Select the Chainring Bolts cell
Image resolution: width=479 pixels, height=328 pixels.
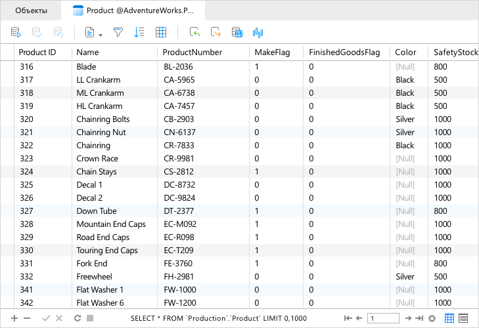(114, 119)
